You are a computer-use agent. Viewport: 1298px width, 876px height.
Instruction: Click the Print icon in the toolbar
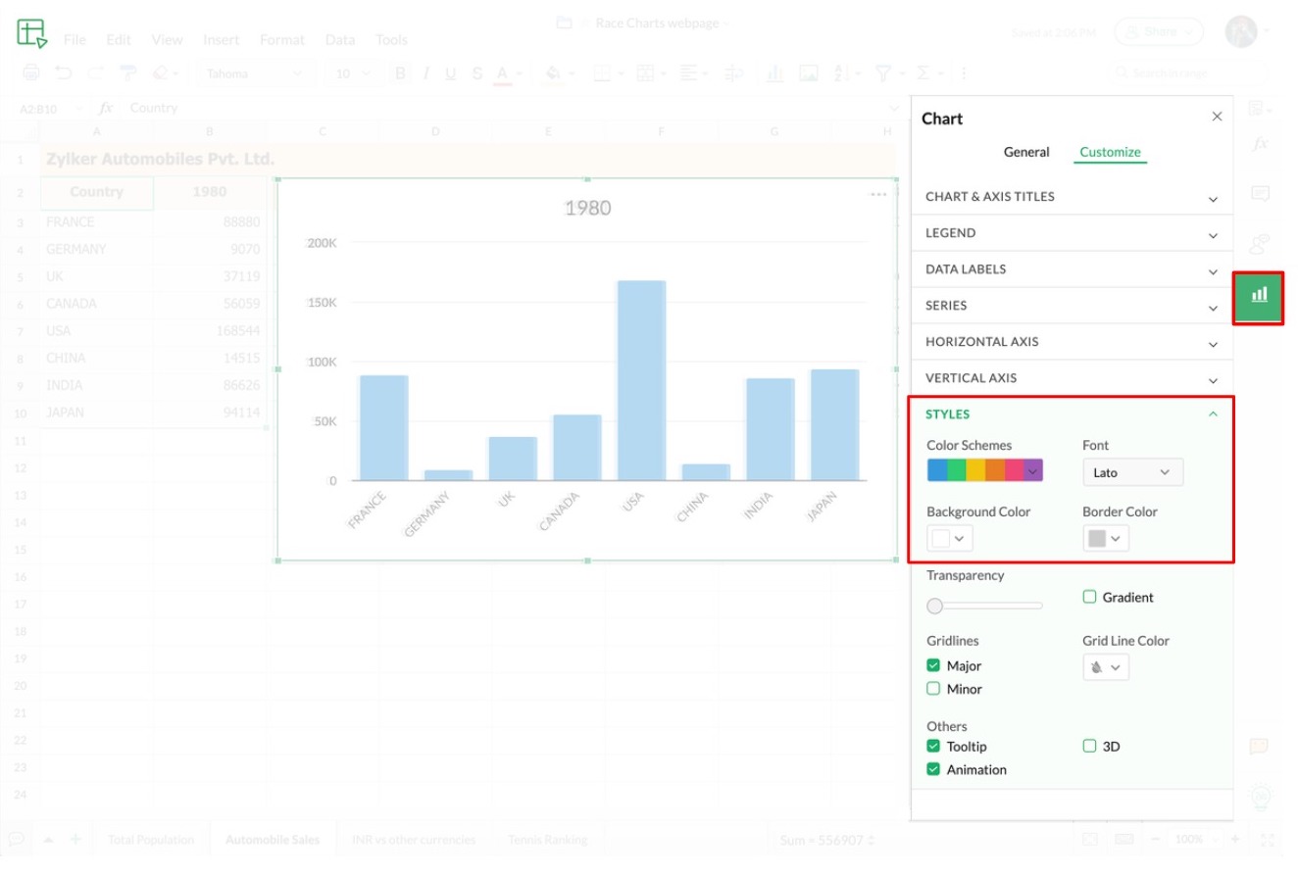pos(31,73)
